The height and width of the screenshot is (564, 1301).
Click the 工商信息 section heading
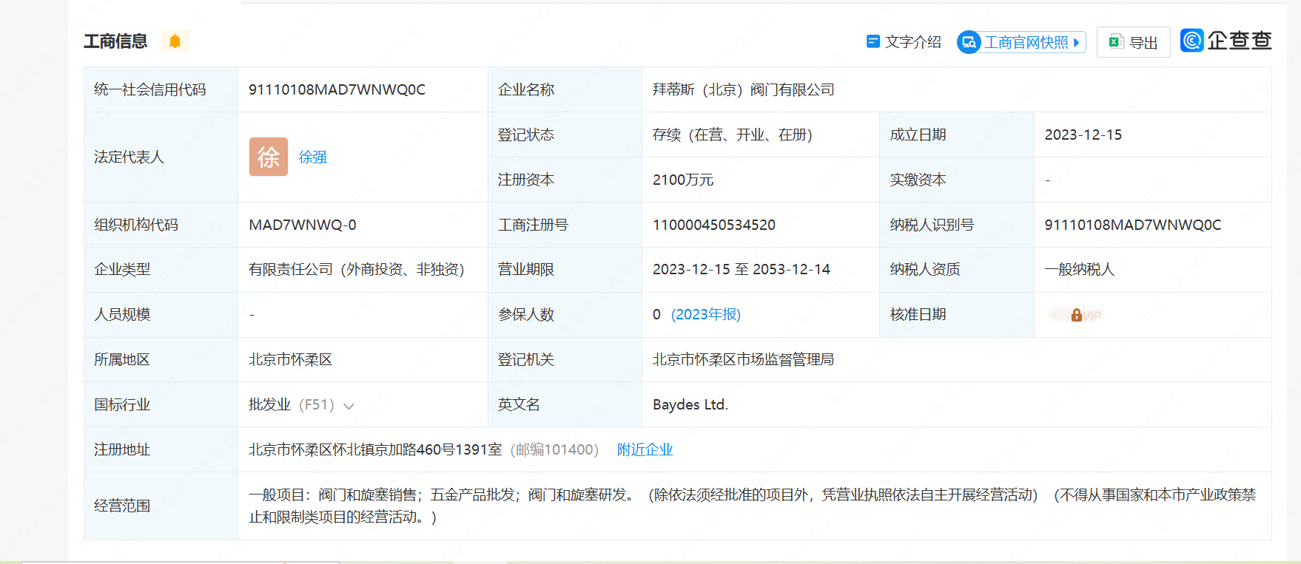[x=115, y=41]
